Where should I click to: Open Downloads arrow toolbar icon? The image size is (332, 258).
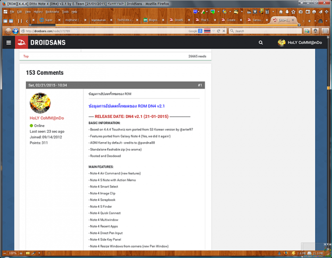pos(287,12)
